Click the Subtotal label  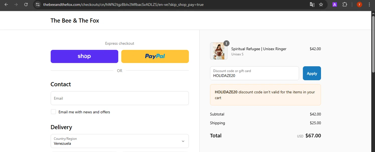(x=217, y=114)
